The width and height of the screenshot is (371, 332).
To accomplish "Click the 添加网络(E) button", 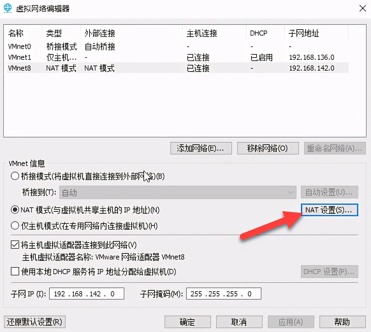I will [x=201, y=148].
